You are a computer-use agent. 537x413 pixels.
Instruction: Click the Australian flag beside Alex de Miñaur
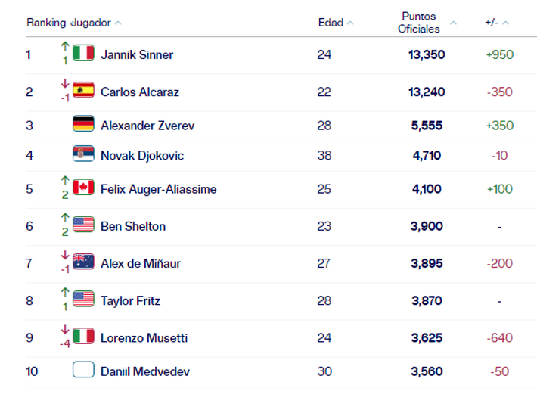83,262
